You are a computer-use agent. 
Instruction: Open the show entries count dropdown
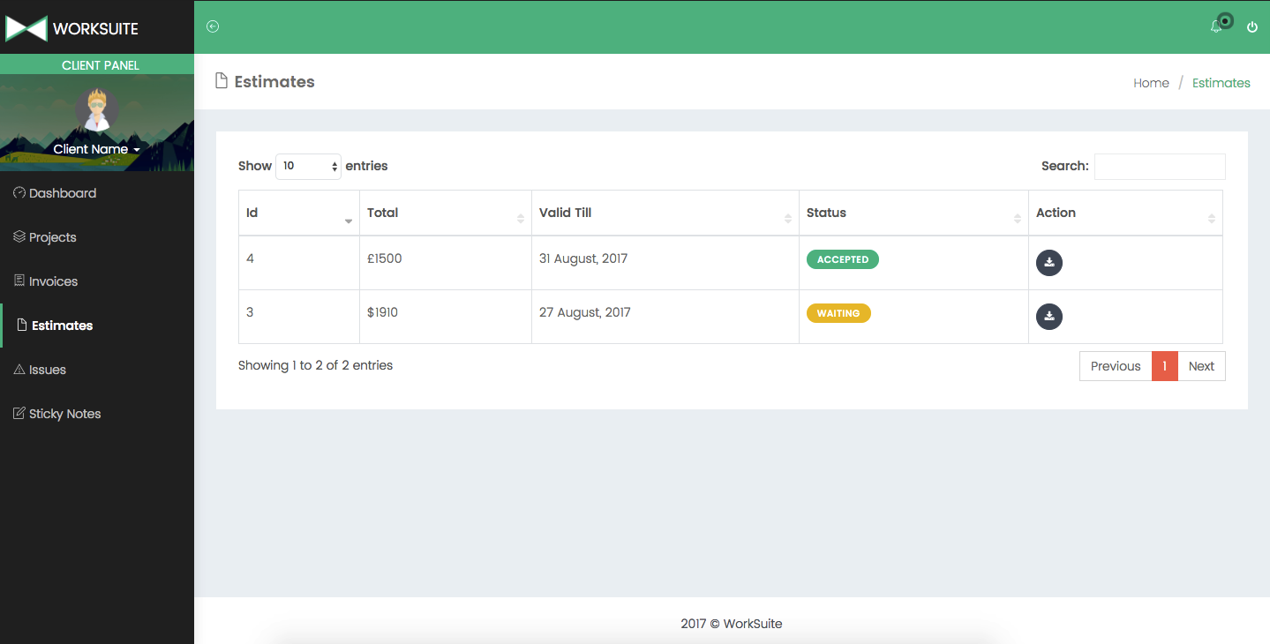(308, 166)
